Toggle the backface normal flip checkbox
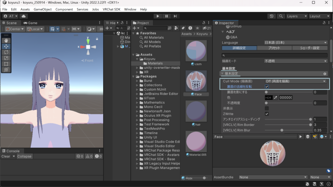 point(267,87)
